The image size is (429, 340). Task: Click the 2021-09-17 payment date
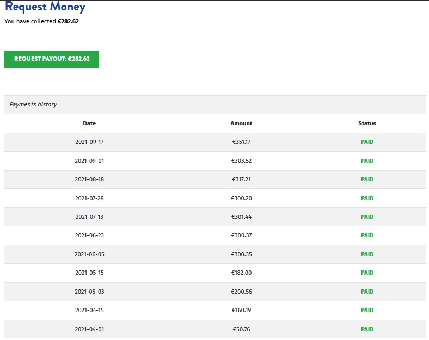point(89,142)
